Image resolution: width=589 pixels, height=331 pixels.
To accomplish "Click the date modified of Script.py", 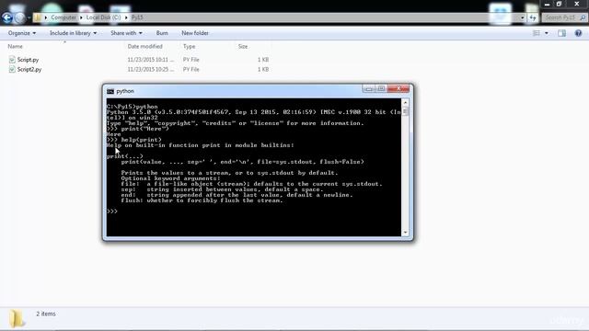I will [x=151, y=60].
